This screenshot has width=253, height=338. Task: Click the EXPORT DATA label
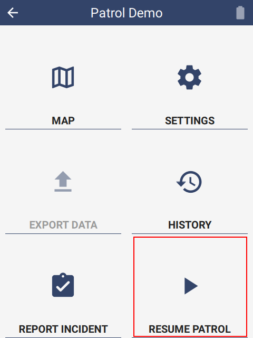(x=63, y=225)
